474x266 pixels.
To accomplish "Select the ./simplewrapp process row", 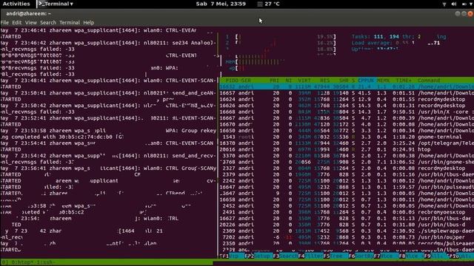I will click(x=347, y=231).
